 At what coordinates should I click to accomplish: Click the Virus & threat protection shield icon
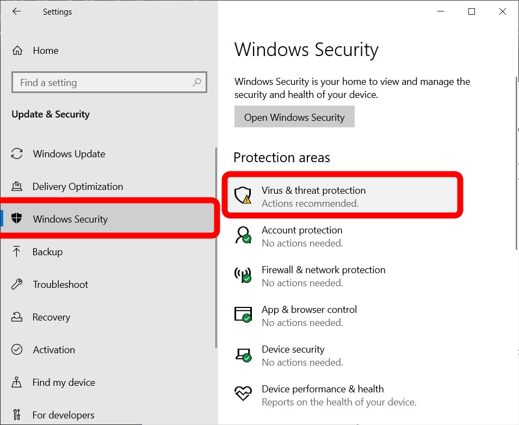(243, 195)
